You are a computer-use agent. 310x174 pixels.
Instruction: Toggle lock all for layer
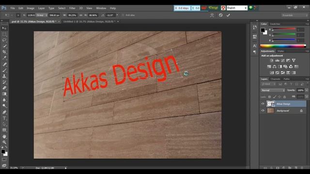click(x=284, y=97)
